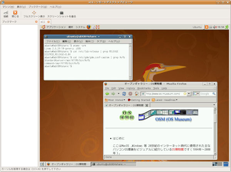Click the terminal scrollbar down arrow
The height and width of the screenshot is (172, 231).
pos(130,78)
